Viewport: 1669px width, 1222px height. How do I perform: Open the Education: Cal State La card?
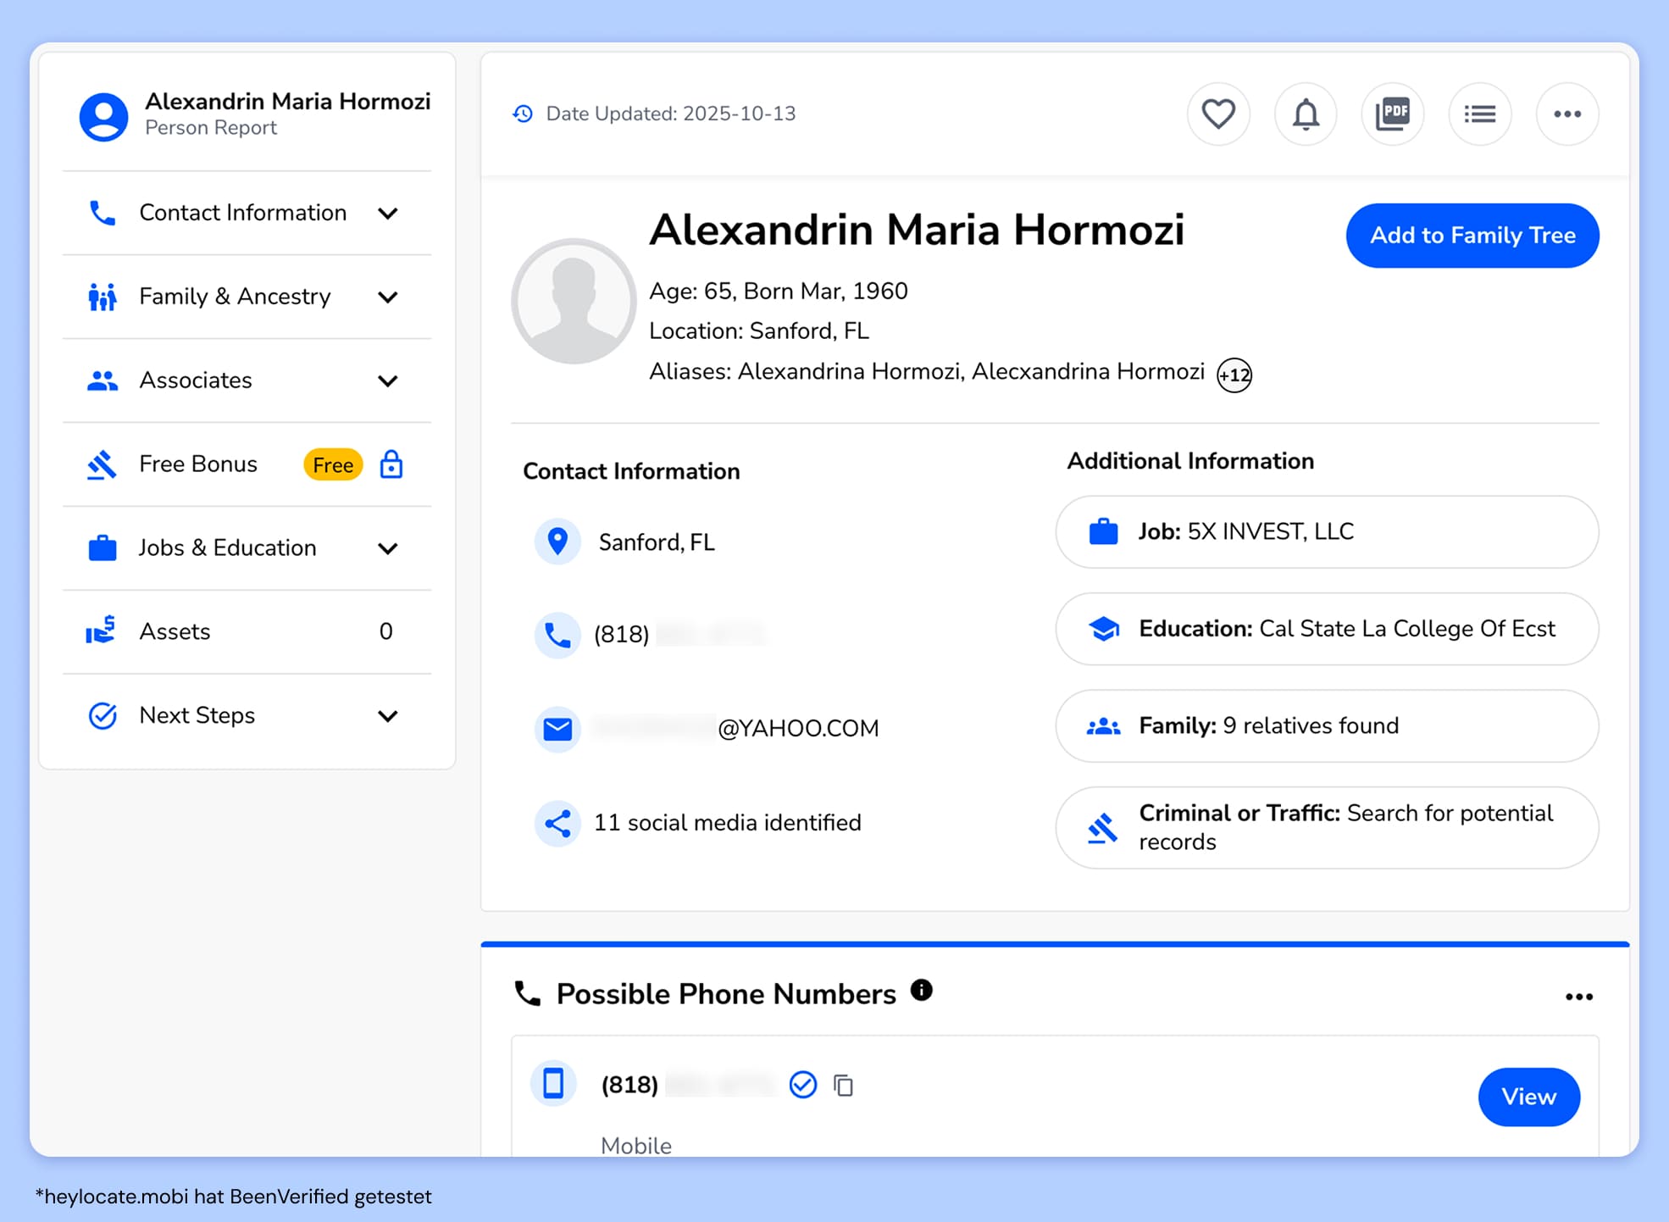(1327, 629)
